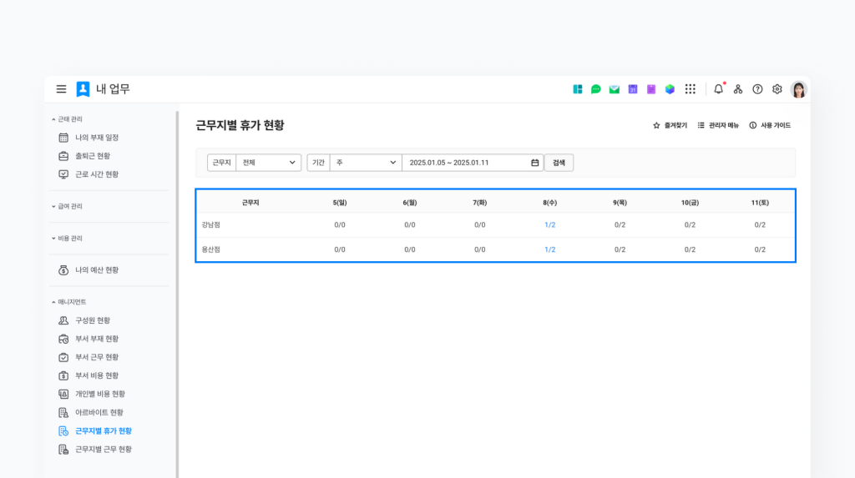Open the organization chart icon
The image size is (855, 478).
pyautogui.click(x=738, y=88)
